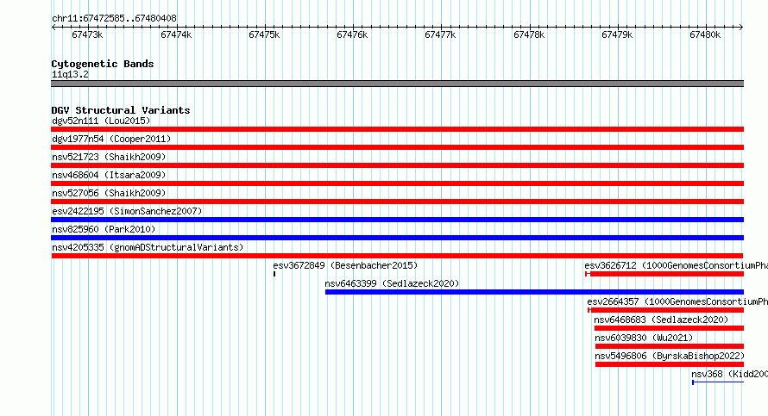Open esv2422195 (SimonSanchez2007) label

[127, 211]
